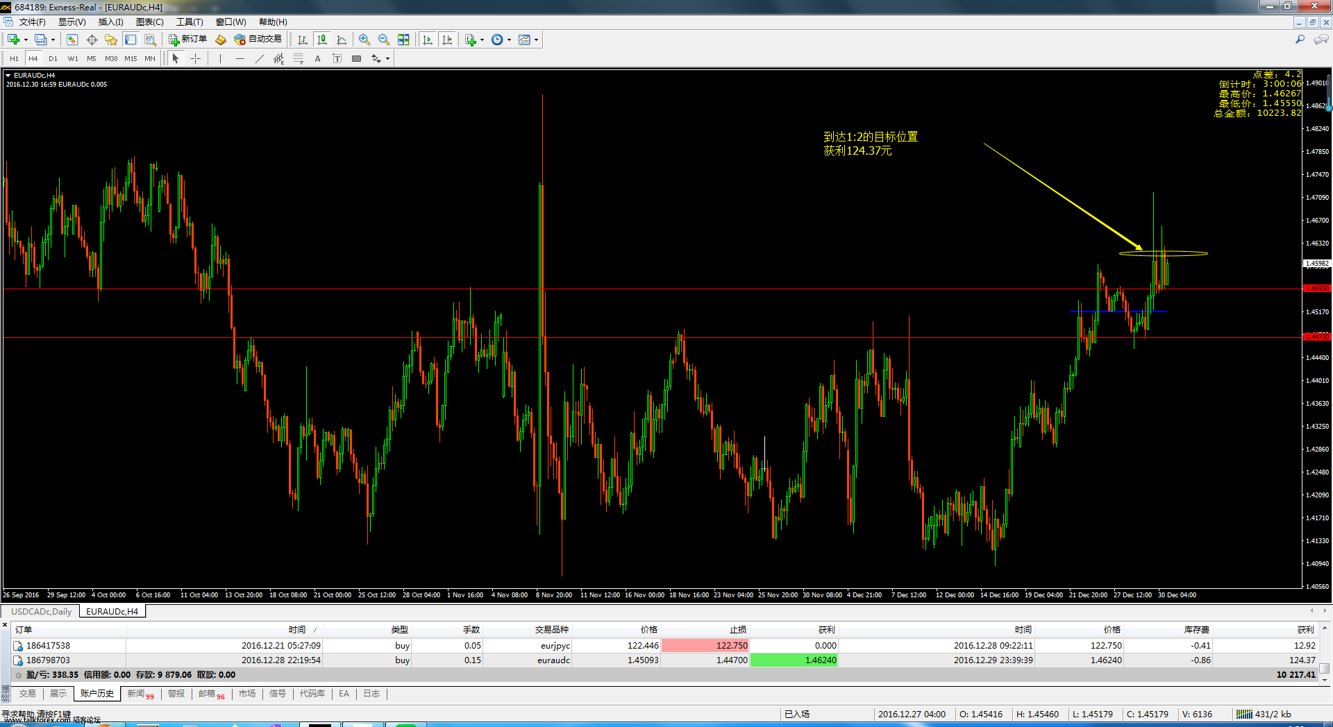Expand the indicators list dropdown arrow
Image resolution: width=1333 pixels, height=727 pixels.
[x=483, y=40]
